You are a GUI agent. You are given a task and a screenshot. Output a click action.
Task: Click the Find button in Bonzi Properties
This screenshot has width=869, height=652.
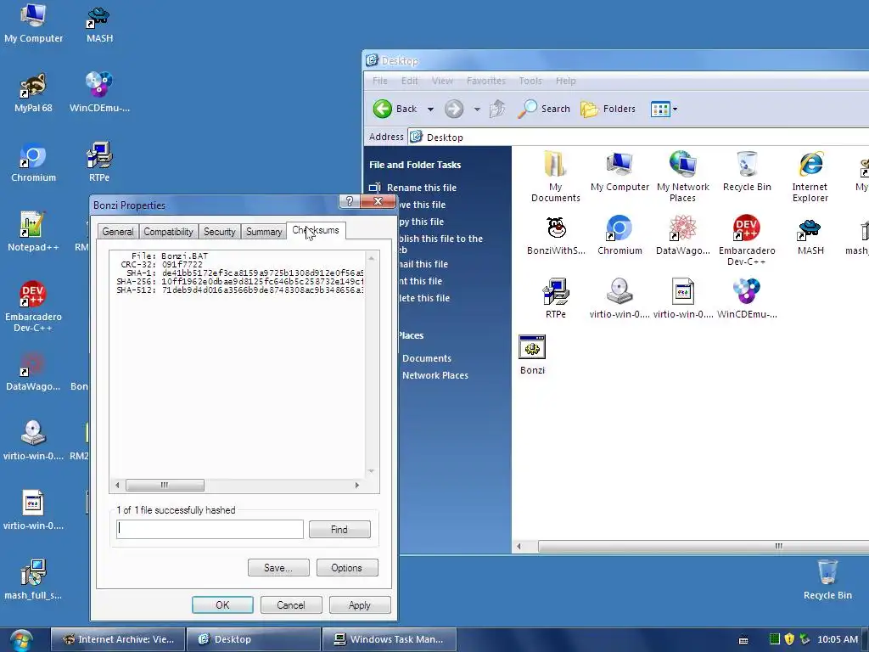coord(339,530)
